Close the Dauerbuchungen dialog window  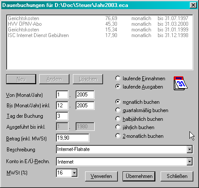point(193,5)
